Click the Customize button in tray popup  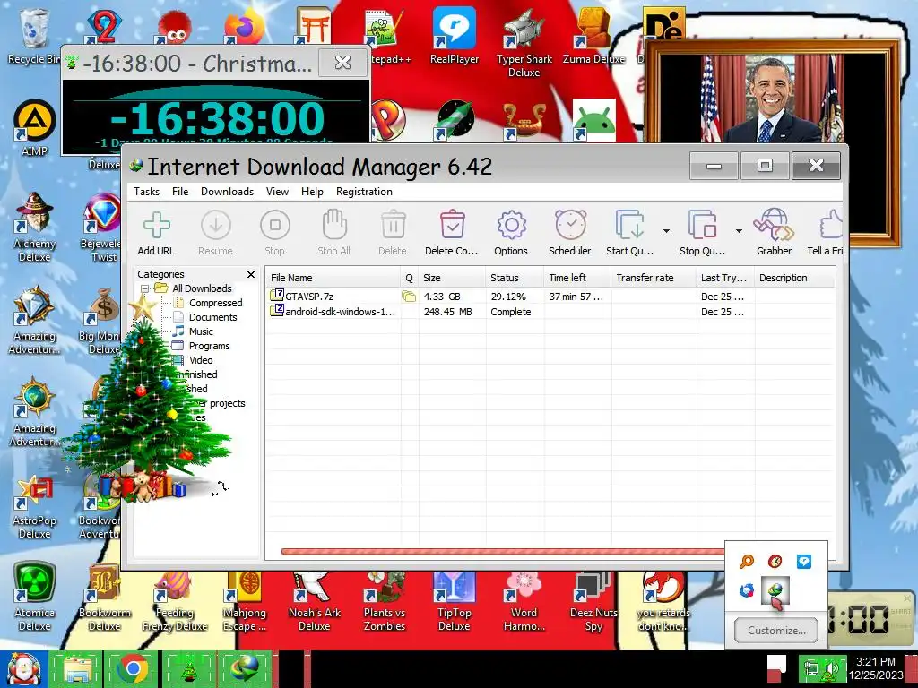776,631
